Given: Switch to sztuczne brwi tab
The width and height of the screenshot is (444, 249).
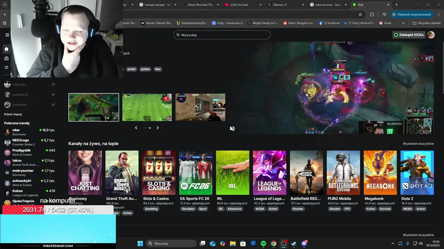Looking at the screenshot, I should click(328, 5).
